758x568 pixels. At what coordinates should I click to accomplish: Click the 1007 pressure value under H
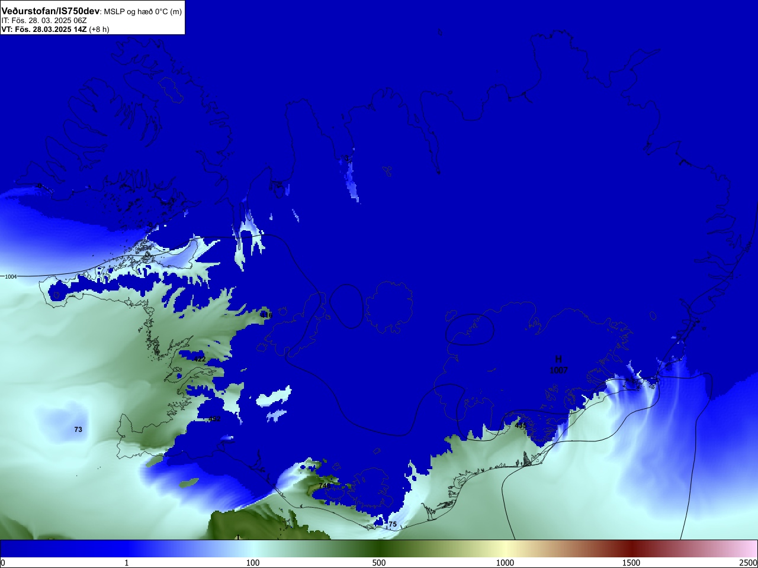click(558, 370)
